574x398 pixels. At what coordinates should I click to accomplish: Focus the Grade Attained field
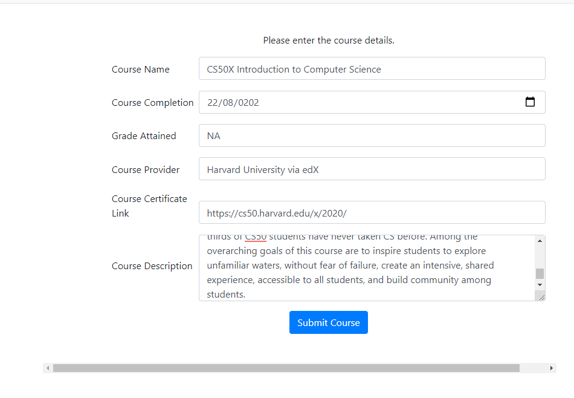(372, 135)
